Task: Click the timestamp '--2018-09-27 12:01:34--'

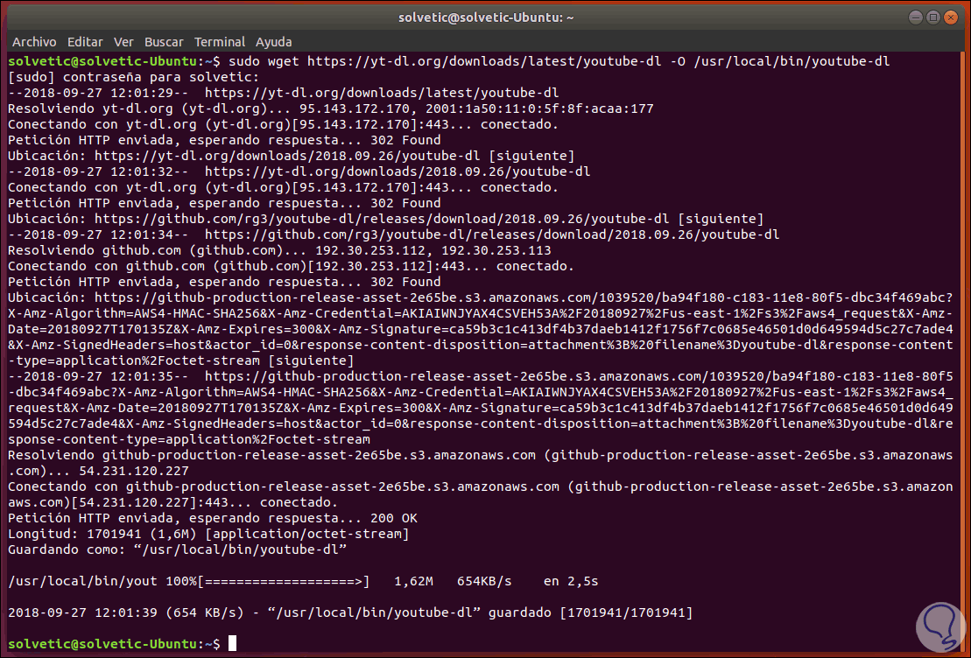Action: pyautogui.click(x=98, y=234)
